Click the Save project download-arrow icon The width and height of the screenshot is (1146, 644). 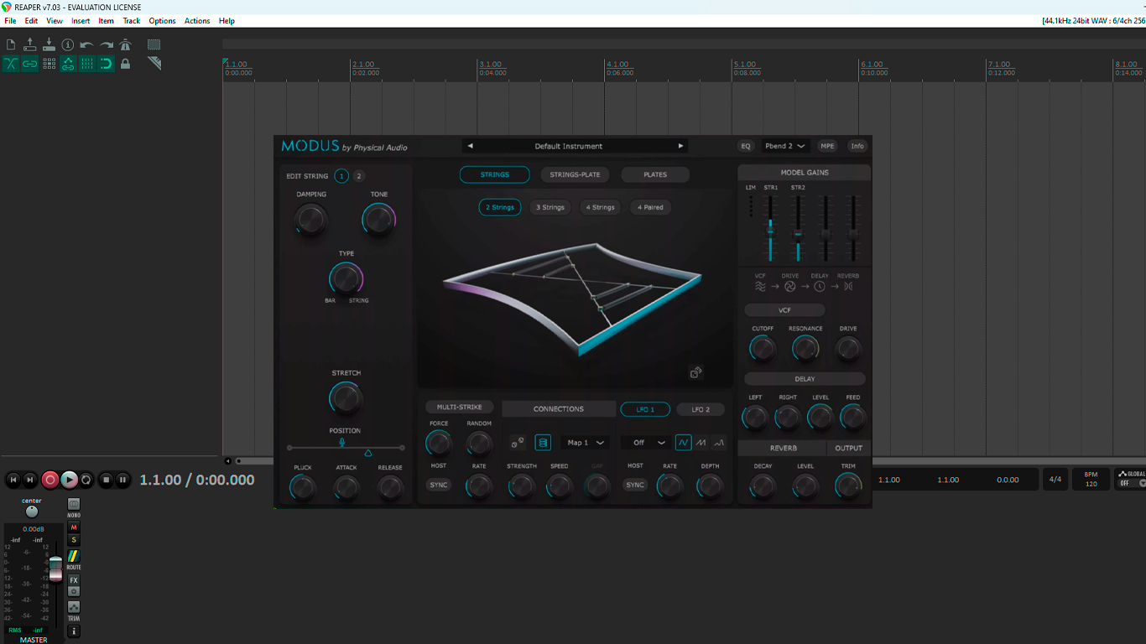pos(49,44)
